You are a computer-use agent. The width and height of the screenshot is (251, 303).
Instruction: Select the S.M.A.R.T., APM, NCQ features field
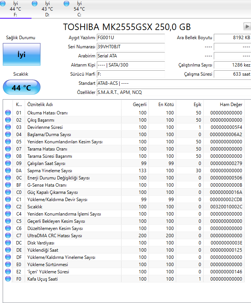pyautogui.click(x=174, y=92)
